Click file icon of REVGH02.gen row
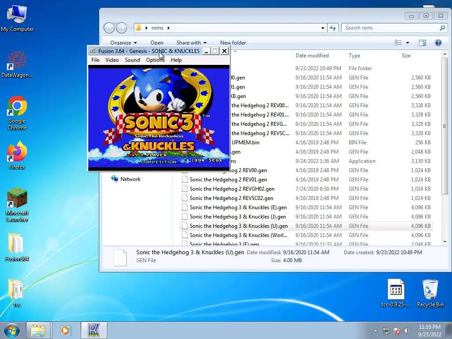Viewport: 452px width, 339px height. pyautogui.click(x=185, y=189)
